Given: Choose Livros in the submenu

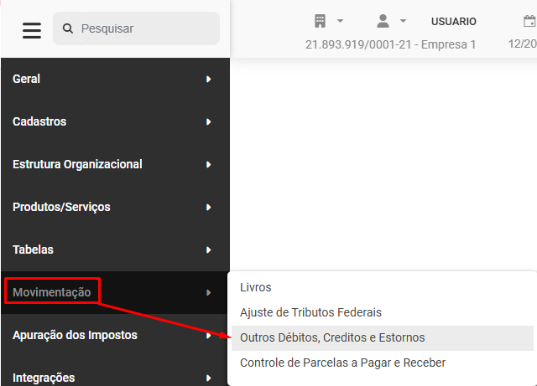Looking at the screenshot, I should 383,287.
